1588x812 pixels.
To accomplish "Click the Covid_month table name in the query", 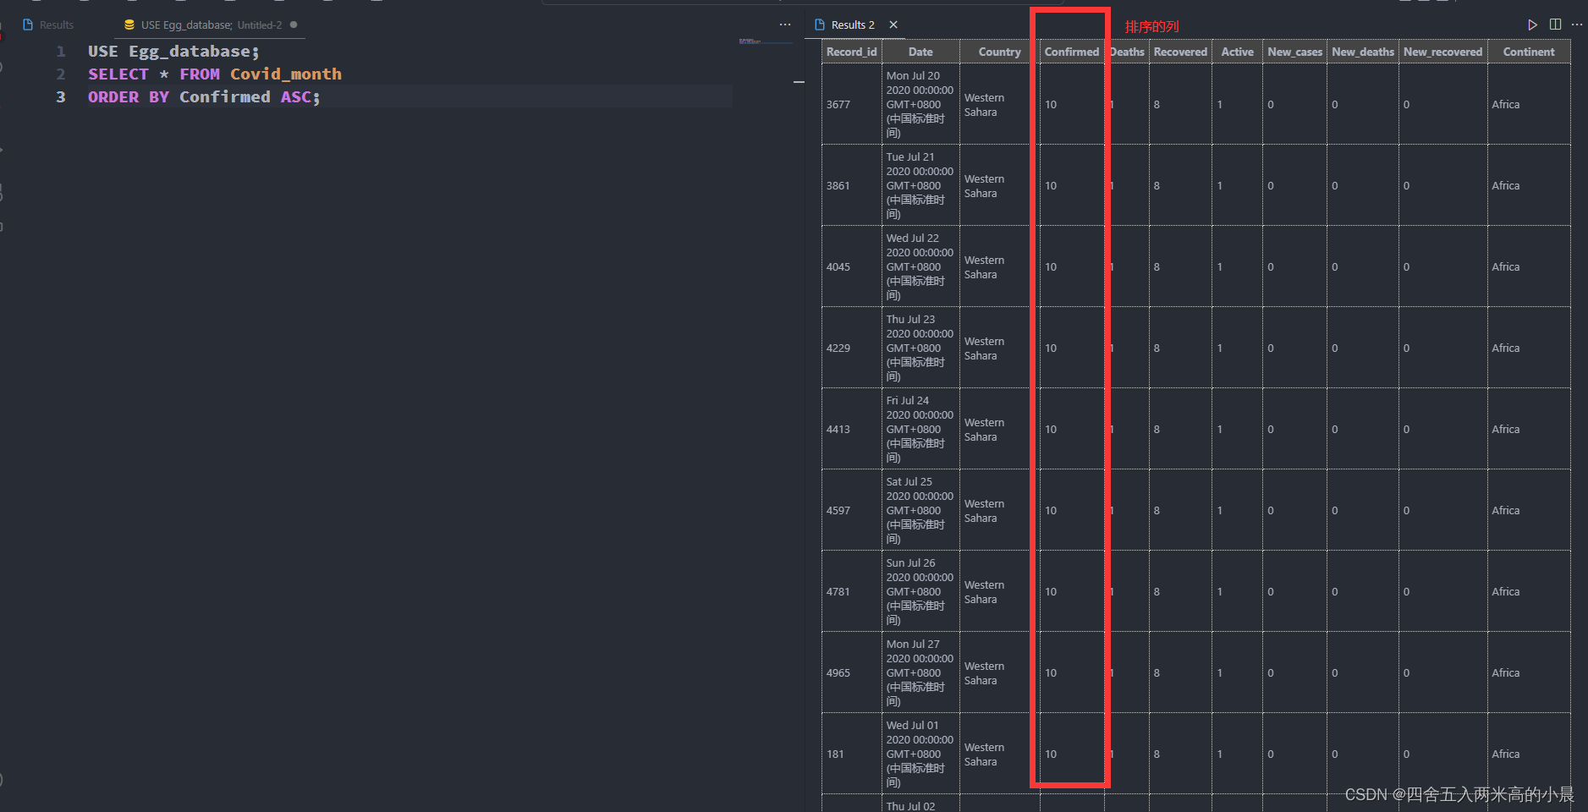I will pyautogui.click(x=286, y=74).
